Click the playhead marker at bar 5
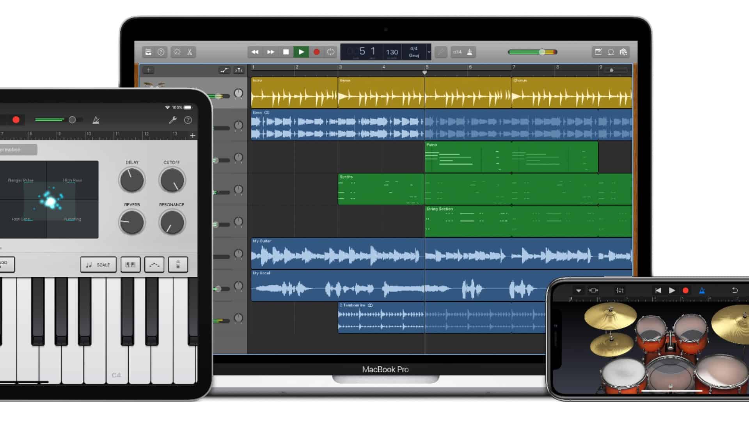749x421 pixels. (x=425, y=73)
